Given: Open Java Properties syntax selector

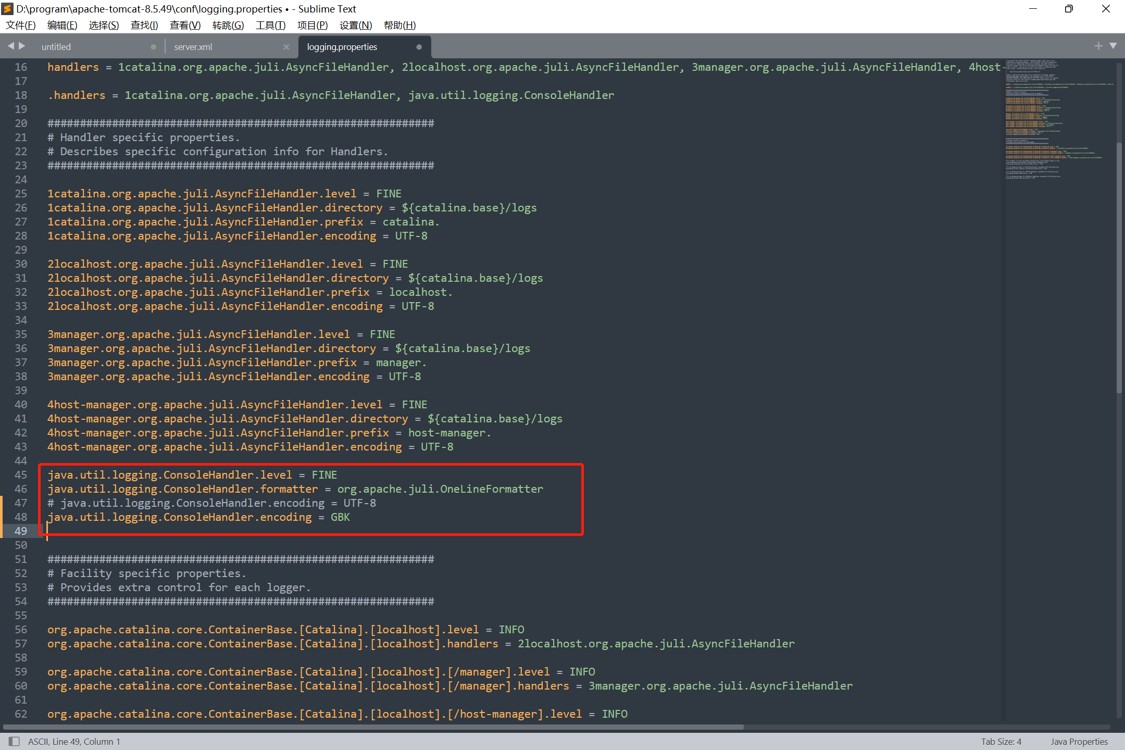Looking at the screenshot, I should 1079,741.
